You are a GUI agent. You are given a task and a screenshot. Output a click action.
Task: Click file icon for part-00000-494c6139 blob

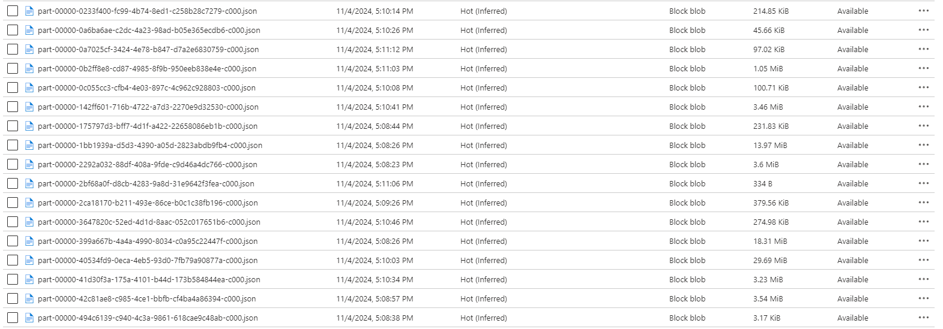(x=29, y=318)
